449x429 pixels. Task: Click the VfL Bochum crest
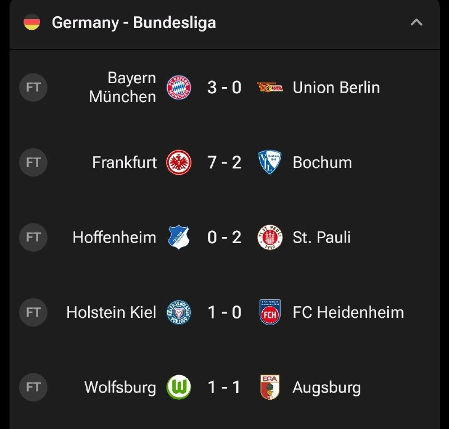pos(270,162)
